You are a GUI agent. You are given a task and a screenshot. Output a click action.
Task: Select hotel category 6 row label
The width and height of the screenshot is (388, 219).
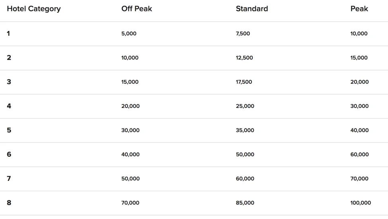click(x=9, y=155)
